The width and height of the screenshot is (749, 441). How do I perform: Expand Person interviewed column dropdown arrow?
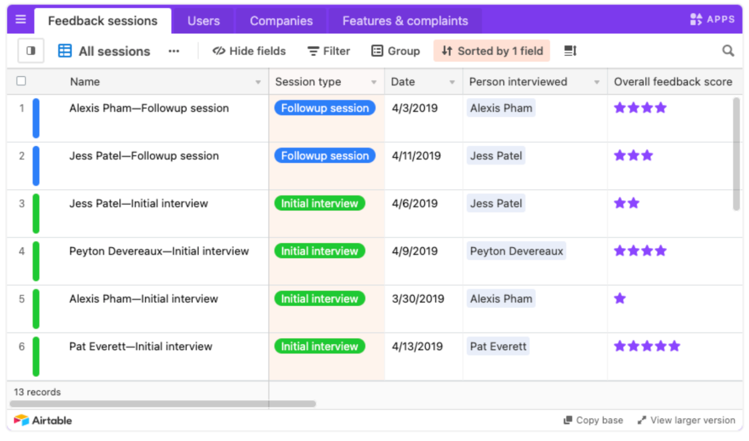(596, 82)
